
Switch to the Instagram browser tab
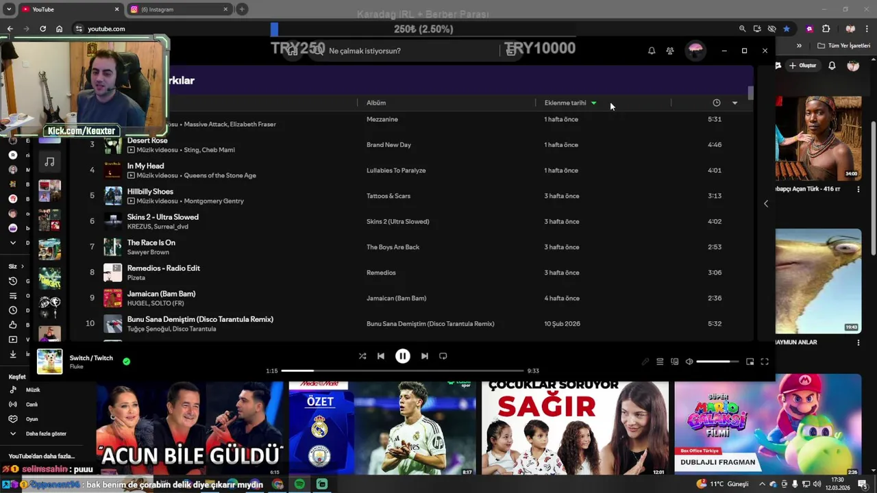coord(178,10)
